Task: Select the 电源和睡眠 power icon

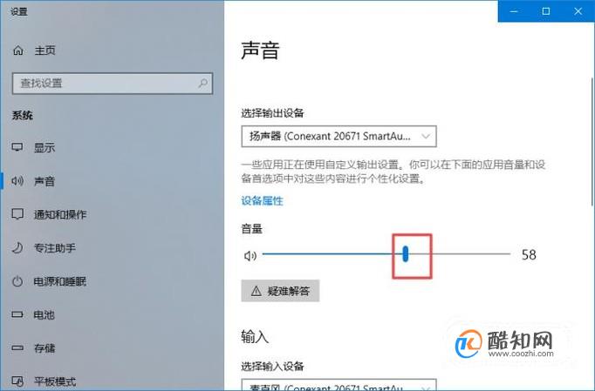Action: pos(17,281)
